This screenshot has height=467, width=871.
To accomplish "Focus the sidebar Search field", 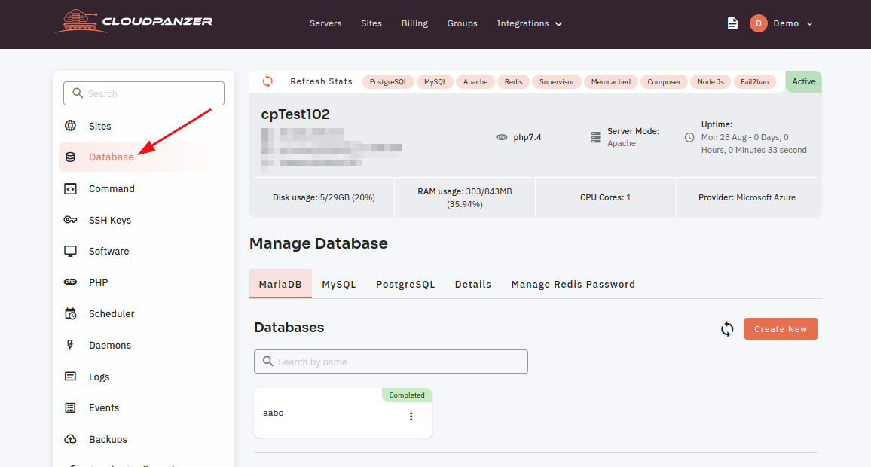I will coord(144,93).
